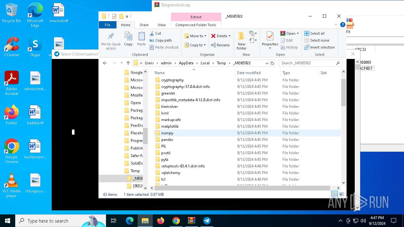Screen dimensions: 404x227
Task: Open the Recycle Bin desktop icon
Action: coord(12,13)
